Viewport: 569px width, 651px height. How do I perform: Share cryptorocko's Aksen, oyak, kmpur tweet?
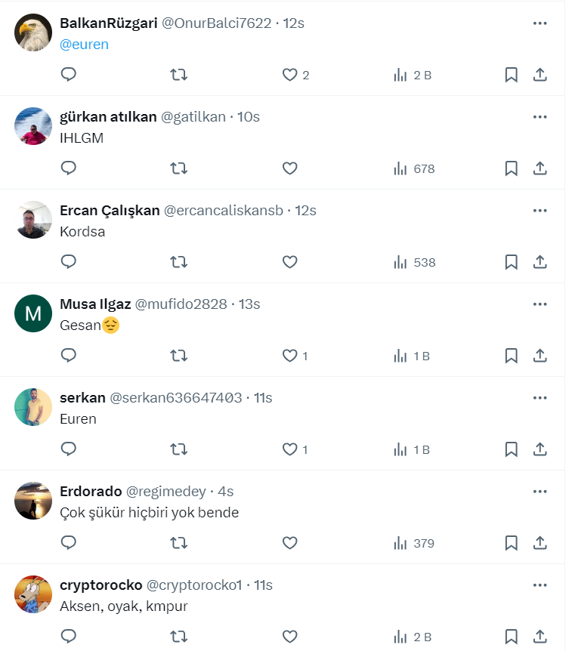pos(540,637)
